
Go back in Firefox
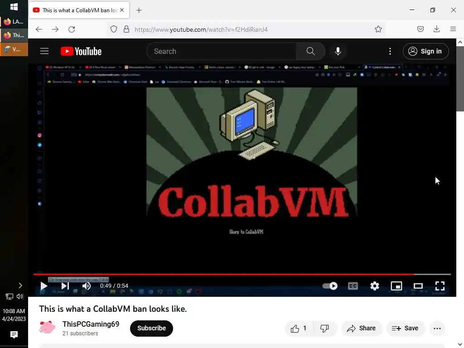[39, 29]
